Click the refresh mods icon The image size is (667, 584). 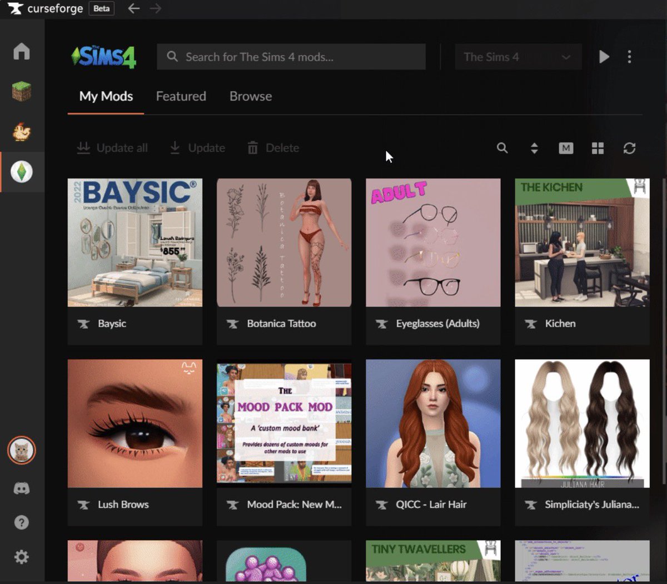click(x=629, y=148)
